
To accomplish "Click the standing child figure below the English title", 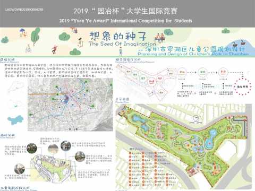I will tap(121, 51).
